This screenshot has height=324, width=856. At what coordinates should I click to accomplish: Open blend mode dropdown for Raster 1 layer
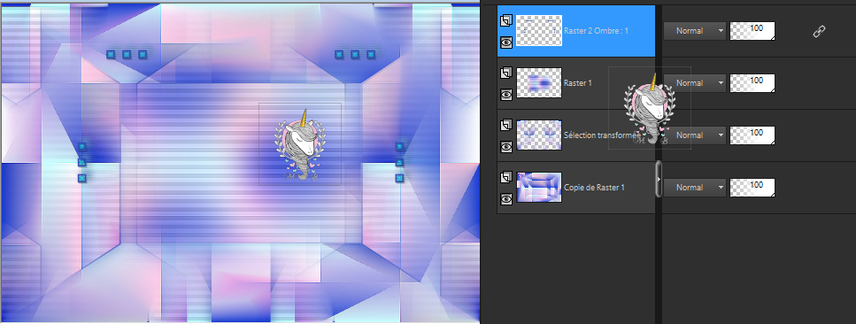pos(694,83)
